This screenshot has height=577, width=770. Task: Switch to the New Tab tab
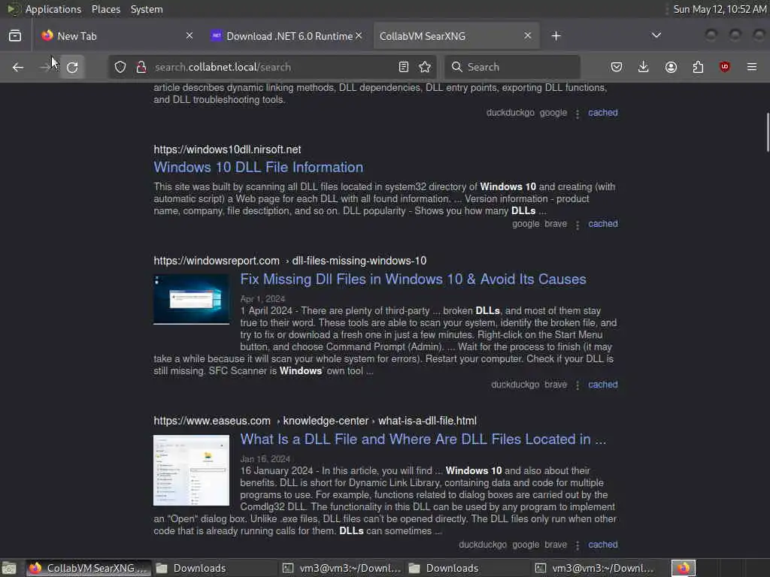[118, 36]
